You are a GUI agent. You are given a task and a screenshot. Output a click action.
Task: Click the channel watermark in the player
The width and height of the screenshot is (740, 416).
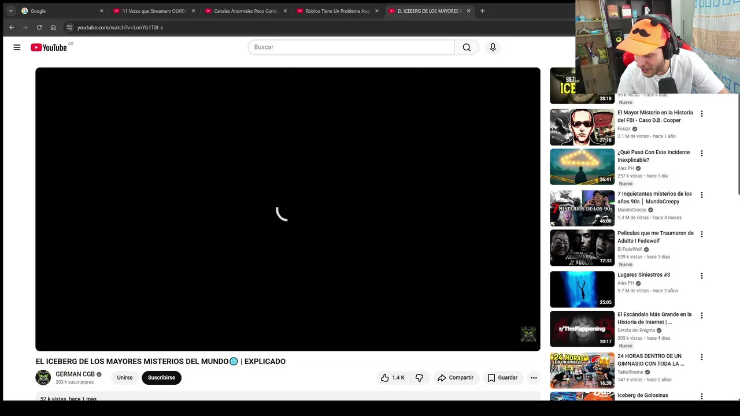coord(528,335)
